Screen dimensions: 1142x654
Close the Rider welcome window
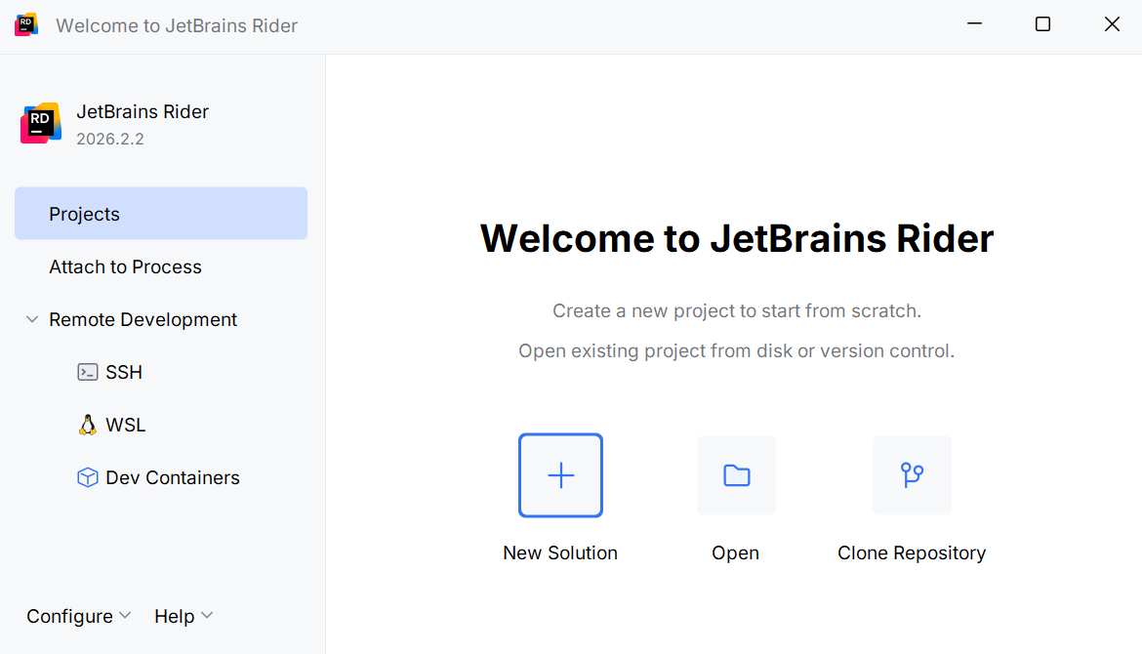pyautogui.click(x=1112, y=24)
